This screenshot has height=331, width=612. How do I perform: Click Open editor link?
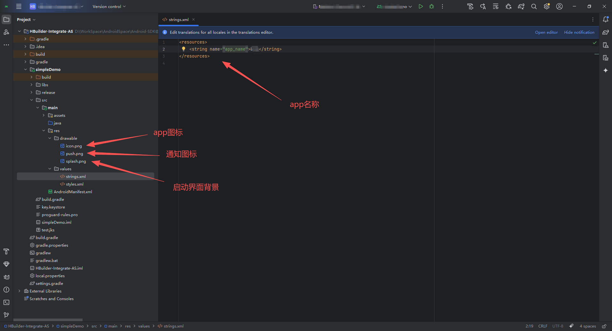(546, 32)
